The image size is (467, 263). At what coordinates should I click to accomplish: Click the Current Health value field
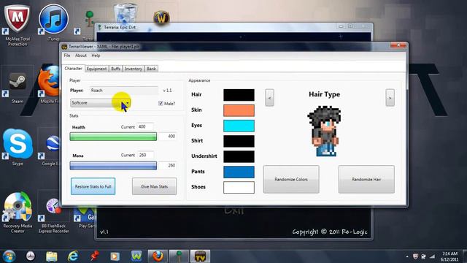[145, 126]
